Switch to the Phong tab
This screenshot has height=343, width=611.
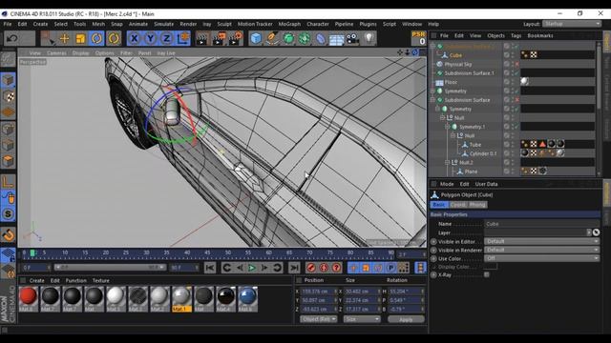pyautogui.click(x=477, y=205)
